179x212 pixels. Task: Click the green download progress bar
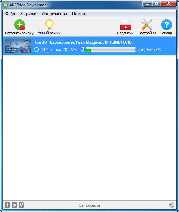coord(111,50)
